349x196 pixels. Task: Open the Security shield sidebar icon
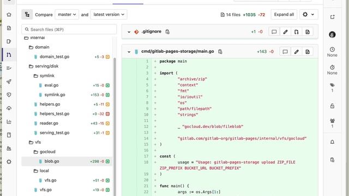coord(9,95)
